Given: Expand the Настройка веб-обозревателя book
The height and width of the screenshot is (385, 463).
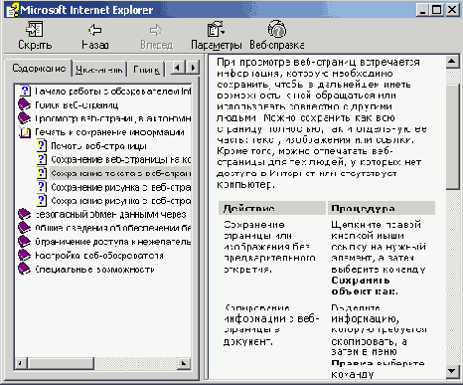Looking at the screenshot, I should pos(99,256).
